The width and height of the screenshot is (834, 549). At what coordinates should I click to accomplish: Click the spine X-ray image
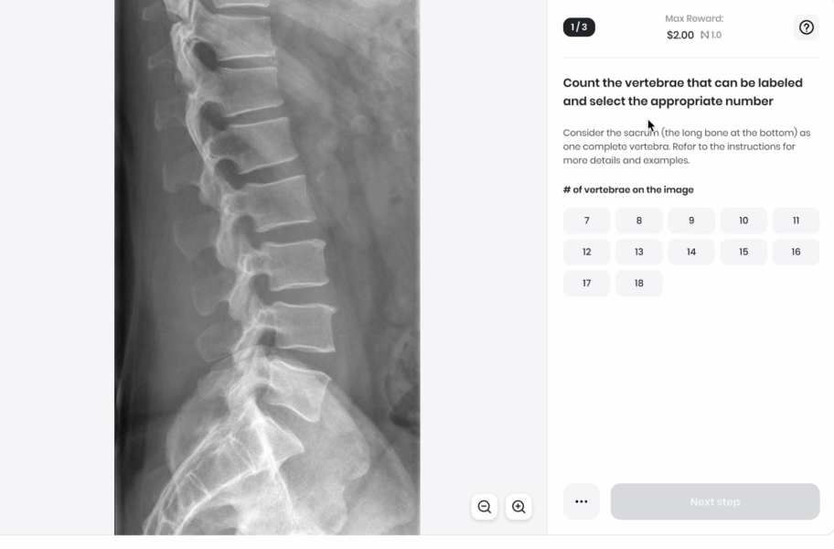coord(267,267)
